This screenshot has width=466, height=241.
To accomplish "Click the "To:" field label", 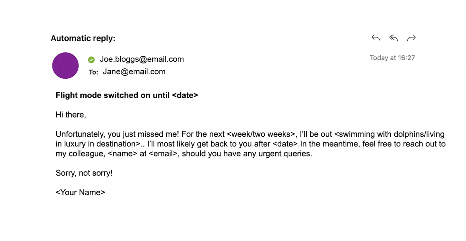I will click(x=94, y=72).
